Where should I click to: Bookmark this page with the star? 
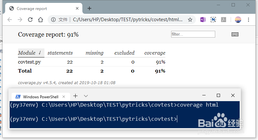point(190,20)
